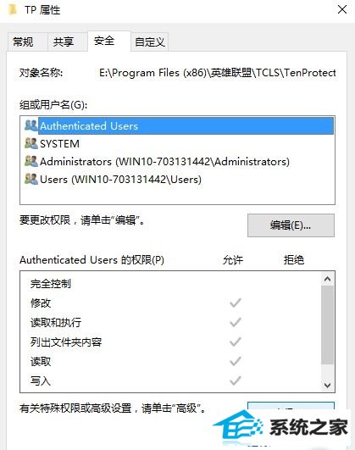Viewport: 355px width, 450px height.
Task: Click the folder icon in title bar
Action: (13, 10)
